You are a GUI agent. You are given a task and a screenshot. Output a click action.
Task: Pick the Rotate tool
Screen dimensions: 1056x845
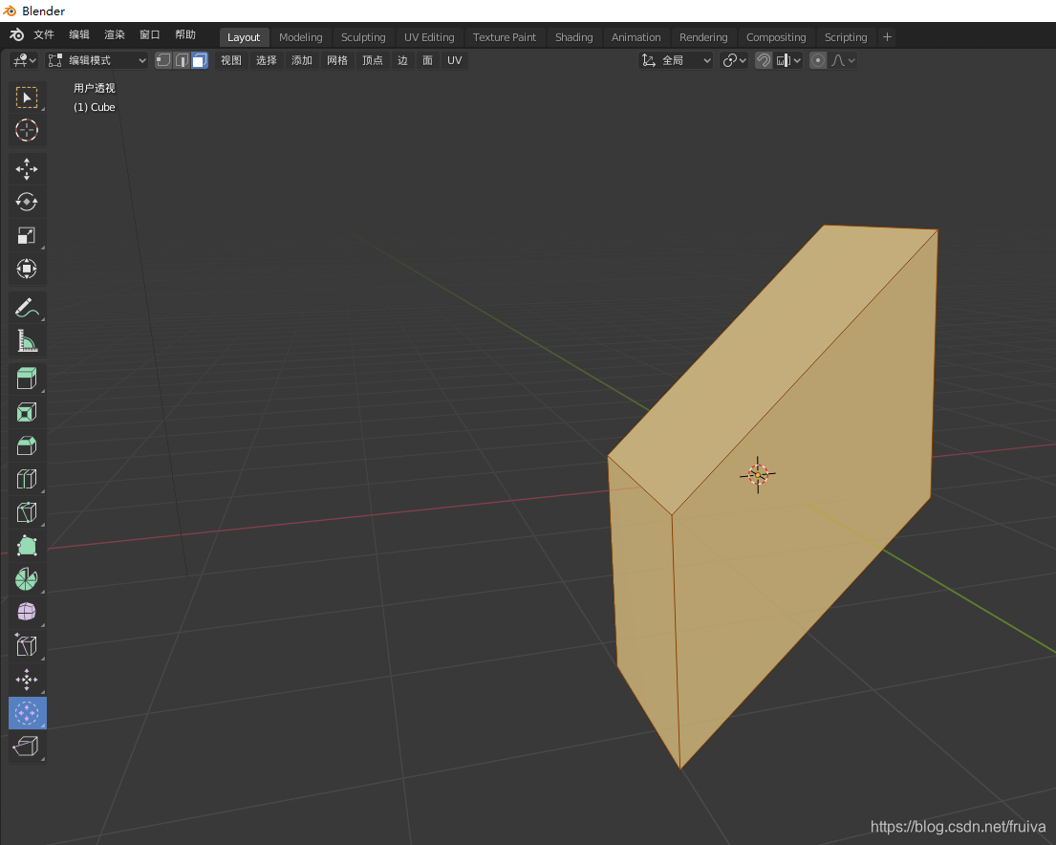click(x=27, y=202)
